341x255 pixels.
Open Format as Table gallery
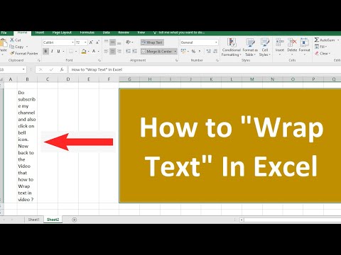click(x=250, y=47)
